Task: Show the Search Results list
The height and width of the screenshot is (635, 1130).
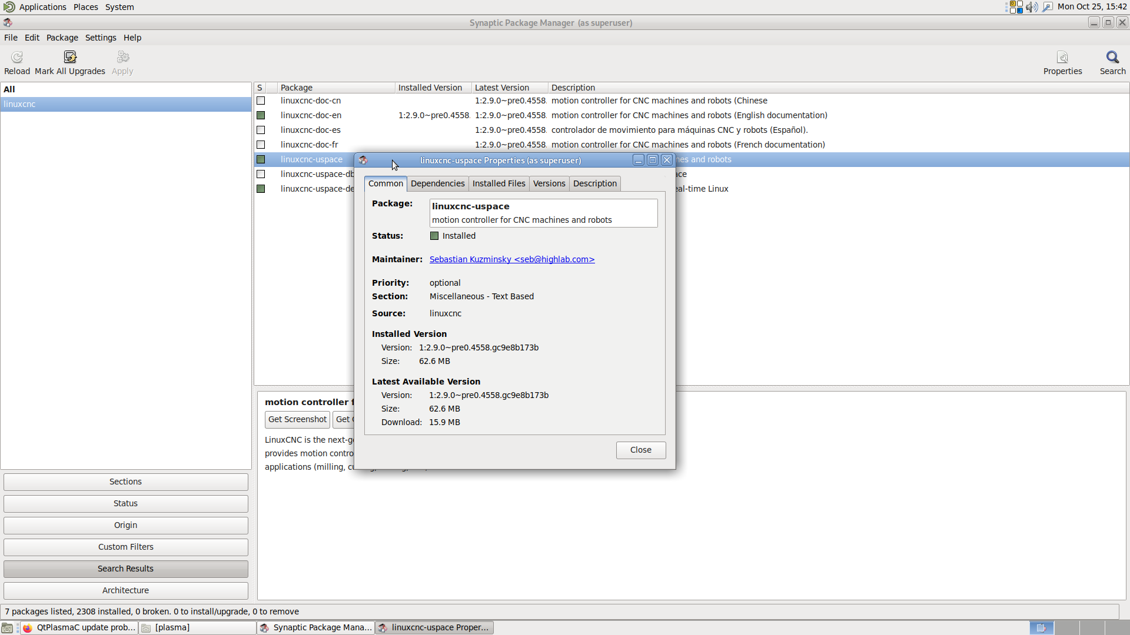Action: tap(125, 569)
